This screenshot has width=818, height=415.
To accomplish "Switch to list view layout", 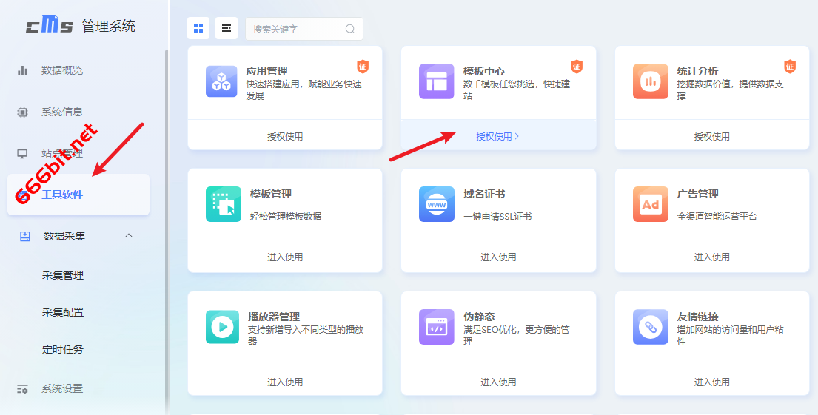I will tap(227, 28).
